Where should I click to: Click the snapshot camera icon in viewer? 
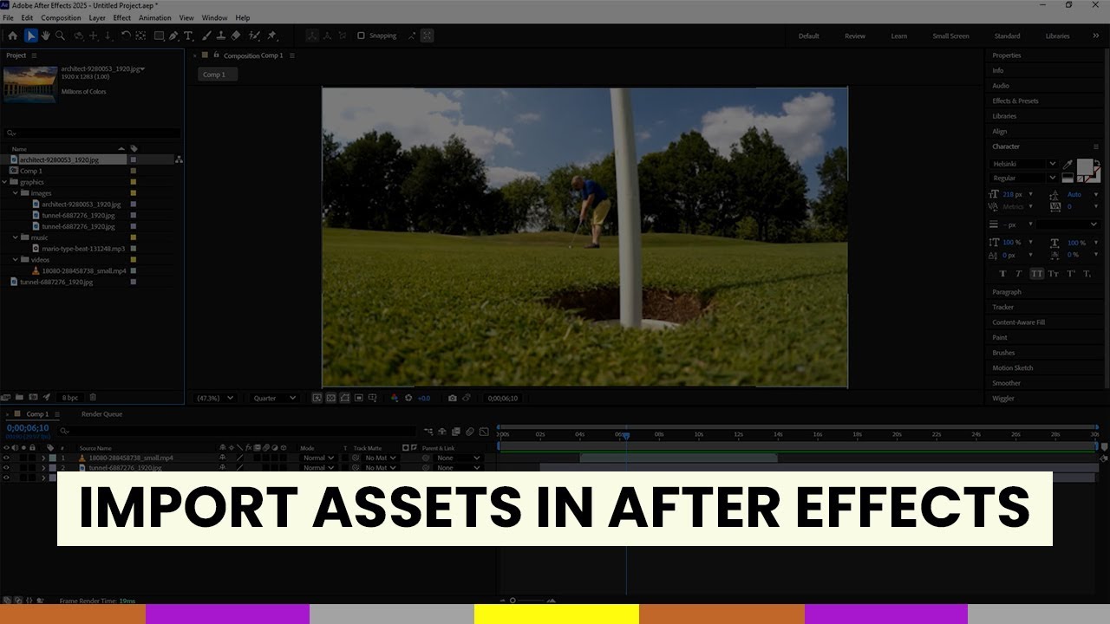pos(452,398)
